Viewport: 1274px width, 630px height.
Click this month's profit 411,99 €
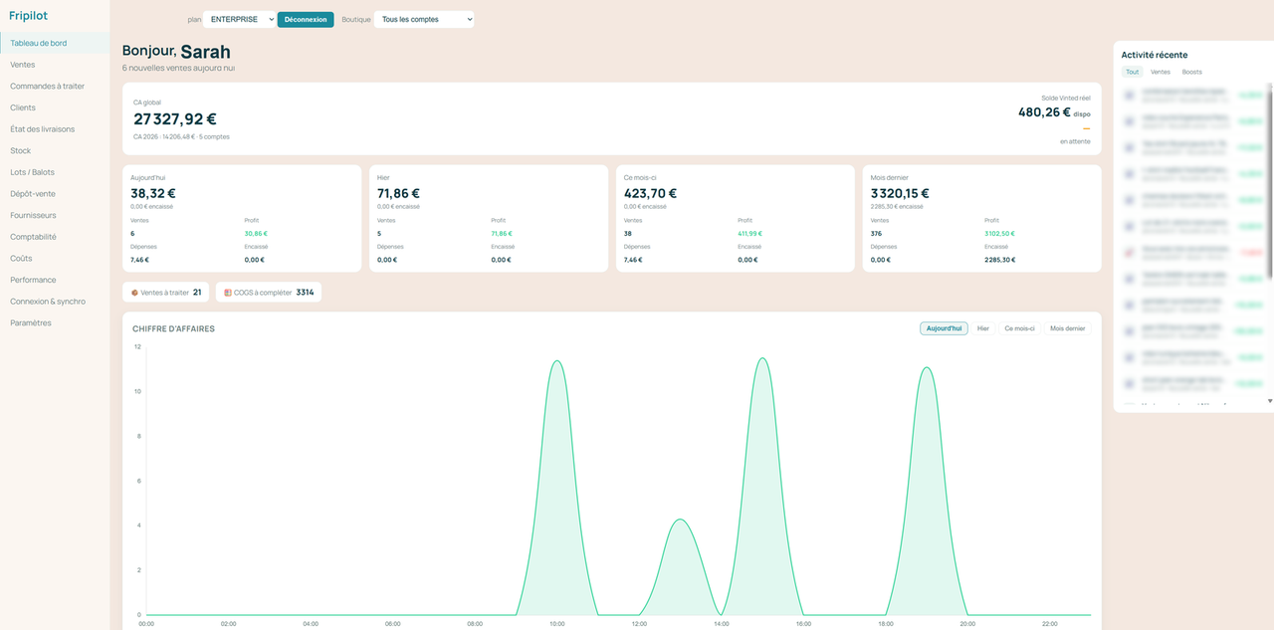[x=750, y=234]
